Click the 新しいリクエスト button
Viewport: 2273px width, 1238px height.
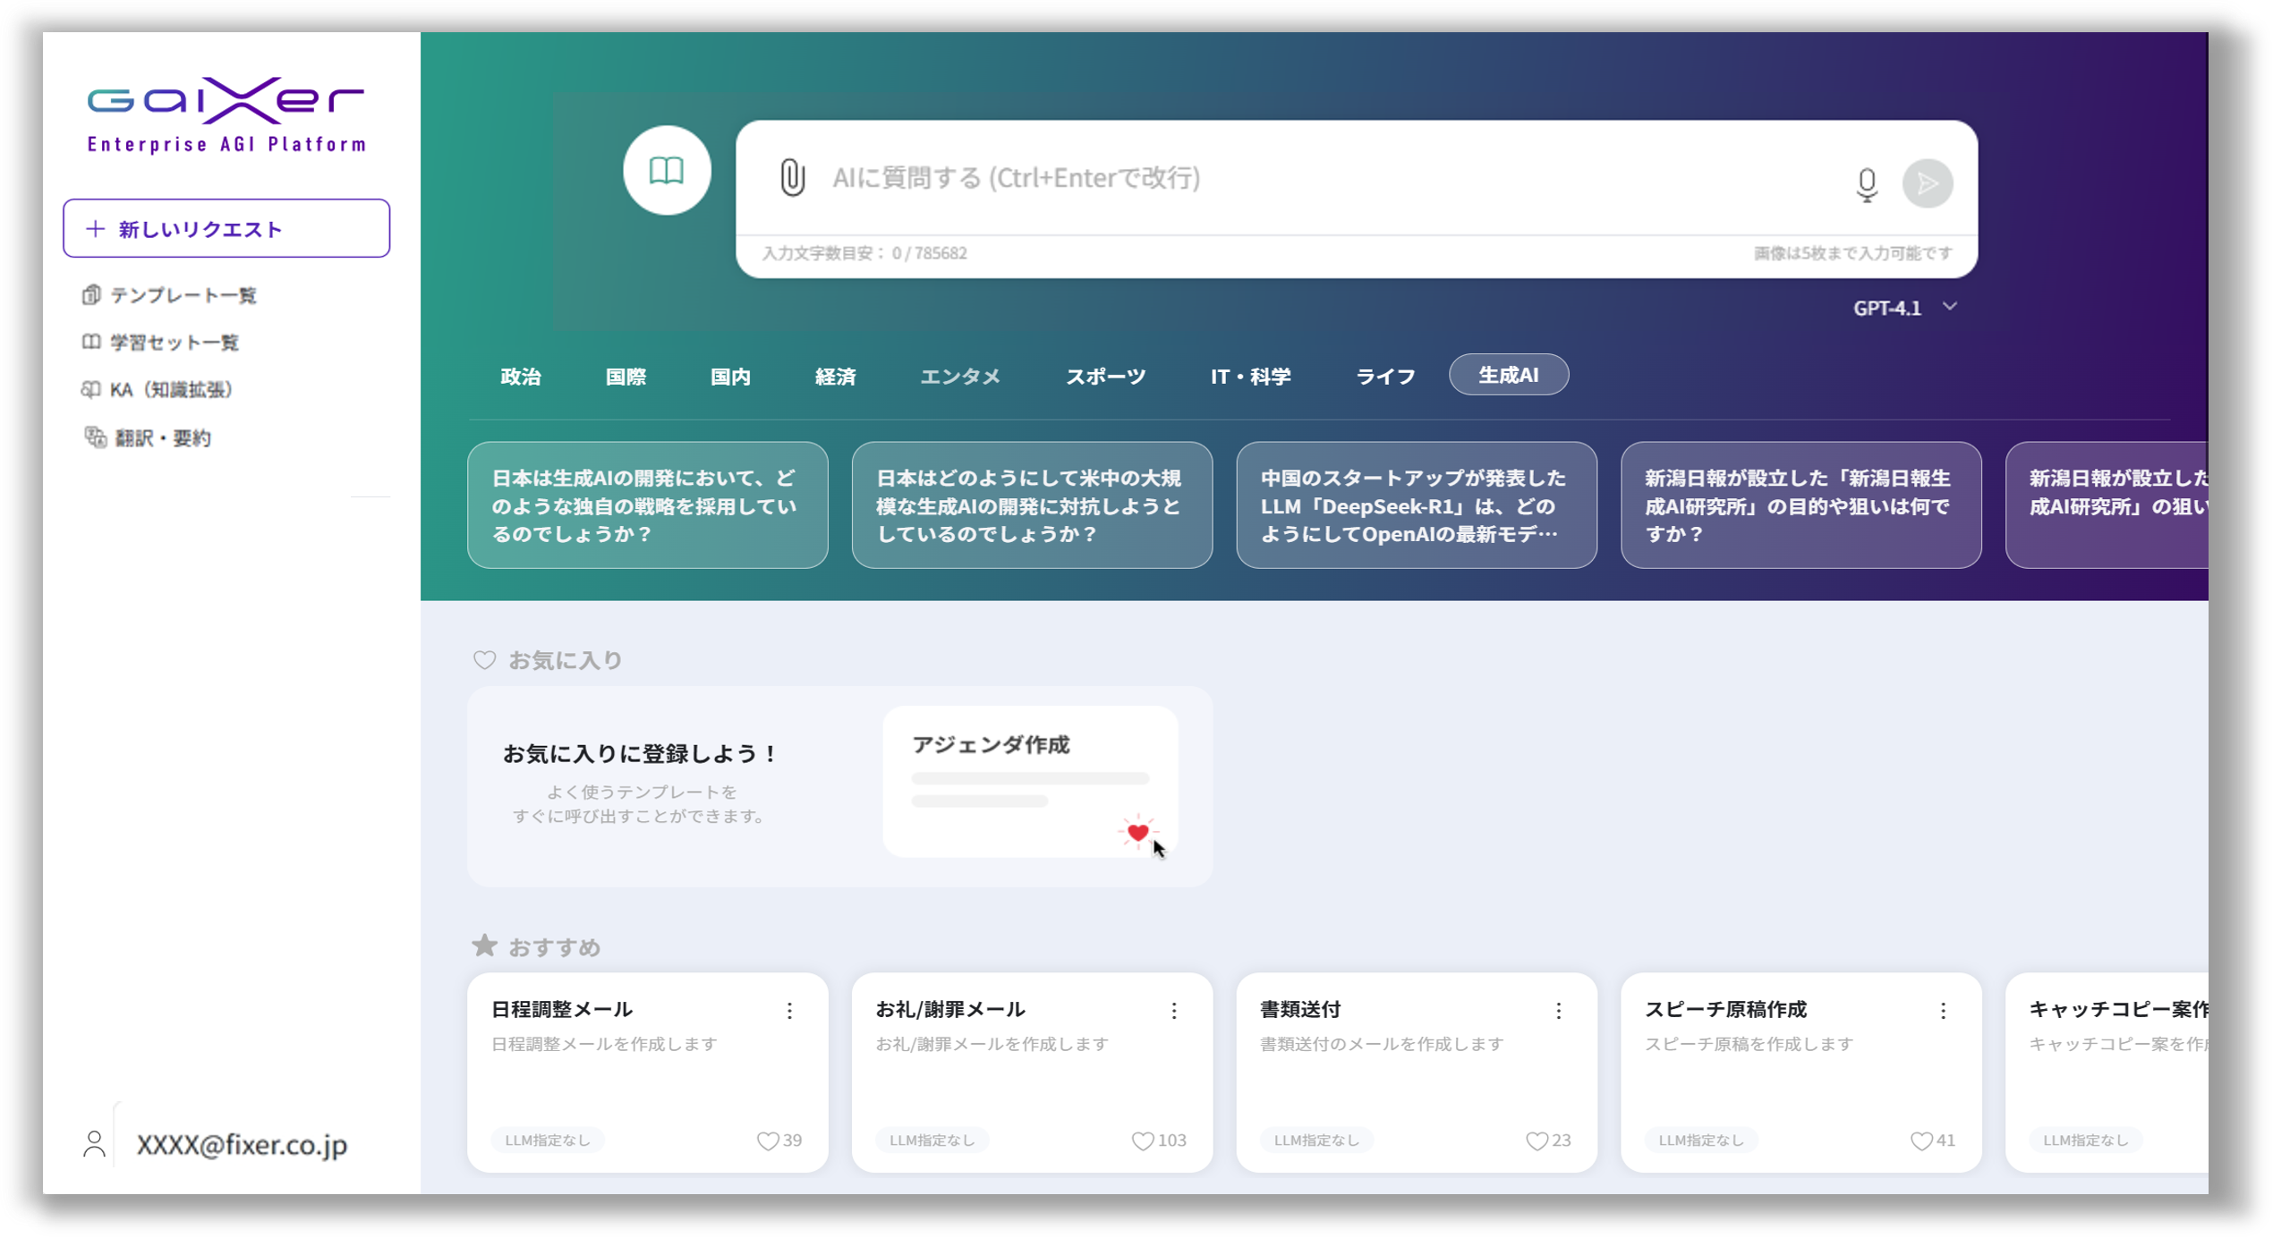[226, 229]
